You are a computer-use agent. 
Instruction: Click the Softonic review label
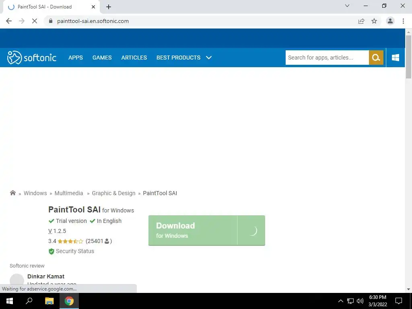click(27, 266)
